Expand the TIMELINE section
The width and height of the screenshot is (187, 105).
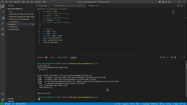(x=20, y=101)
